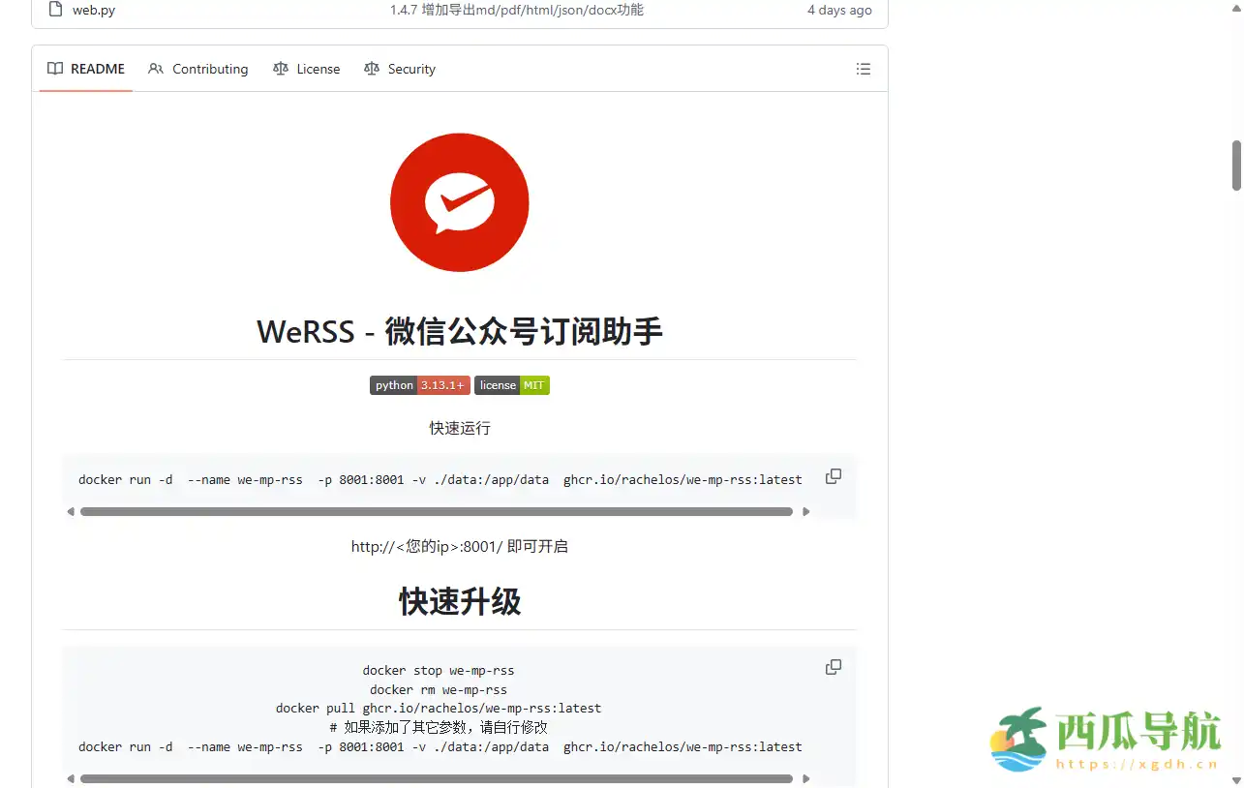
Task: Open the 1.4.7 commit message link
Action: coord(516,10)
